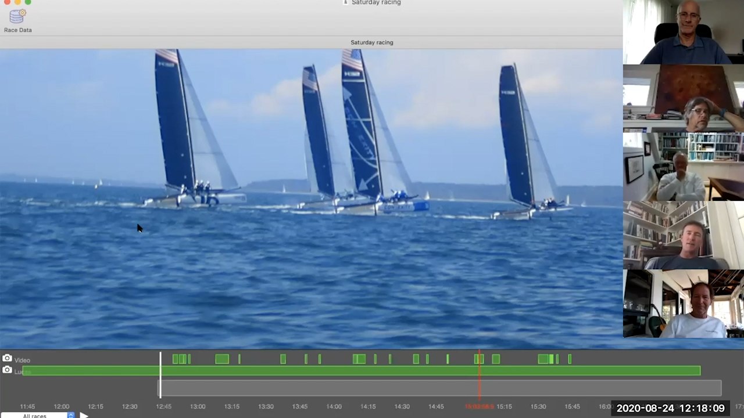Click the '13:00' time label on the ruler

pyautogui.click(x=198, y=406)
